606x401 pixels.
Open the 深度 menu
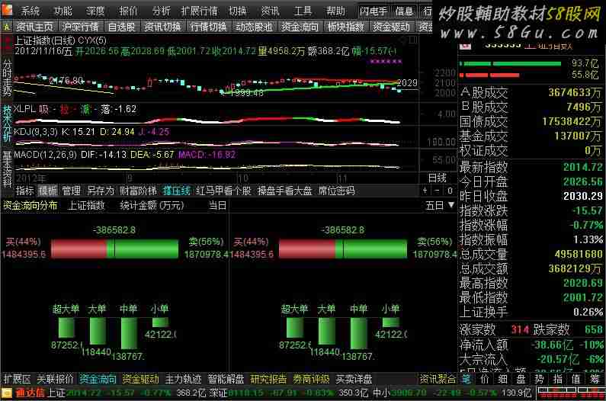pos(95,11)
